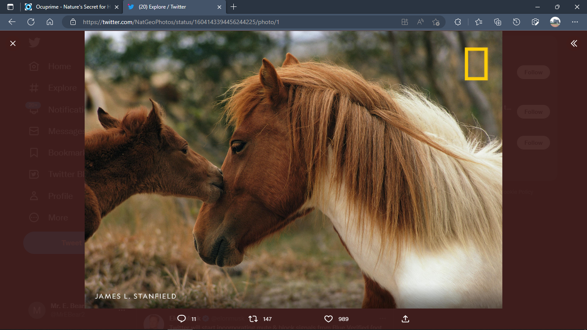Open Profile in the sidebar

(x=51, y=196)
